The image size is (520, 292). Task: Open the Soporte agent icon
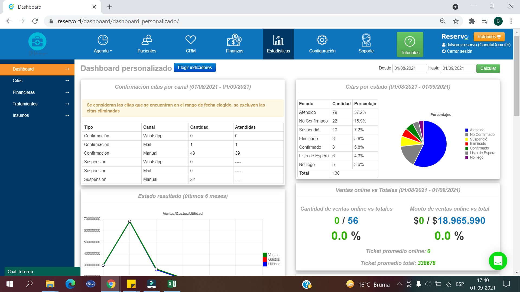click(366, 40)
